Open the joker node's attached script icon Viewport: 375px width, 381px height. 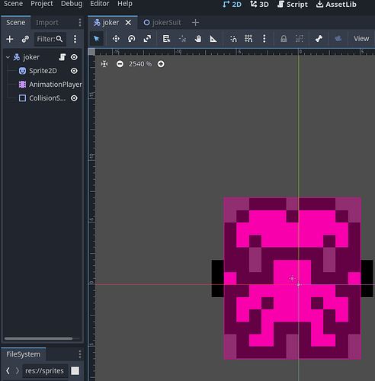pos(62,57)
